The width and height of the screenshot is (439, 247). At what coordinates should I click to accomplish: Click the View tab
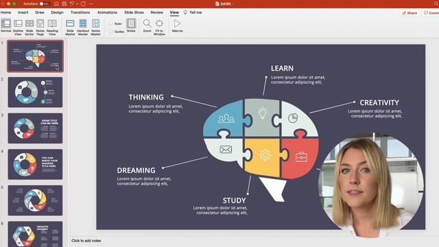pyautogui.click(x=174, y=12)
